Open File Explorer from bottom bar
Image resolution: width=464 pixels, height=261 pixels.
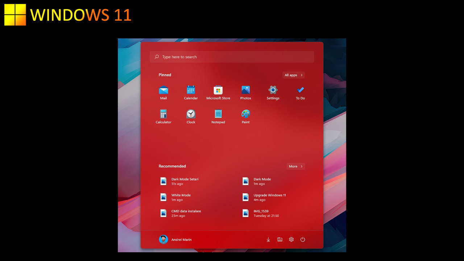click(280, 240)
